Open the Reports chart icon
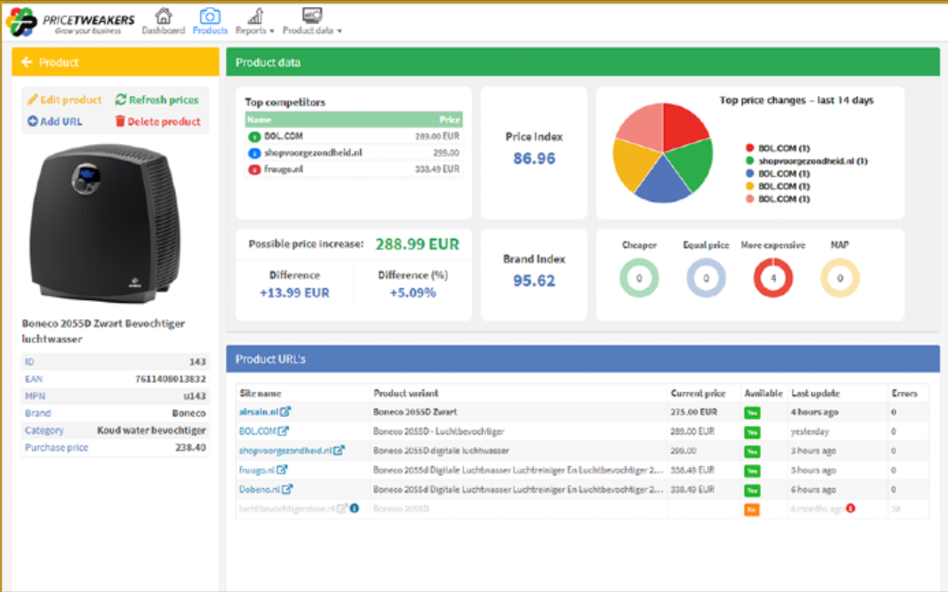This screenshot has width=948, height=592. point(256,16)
